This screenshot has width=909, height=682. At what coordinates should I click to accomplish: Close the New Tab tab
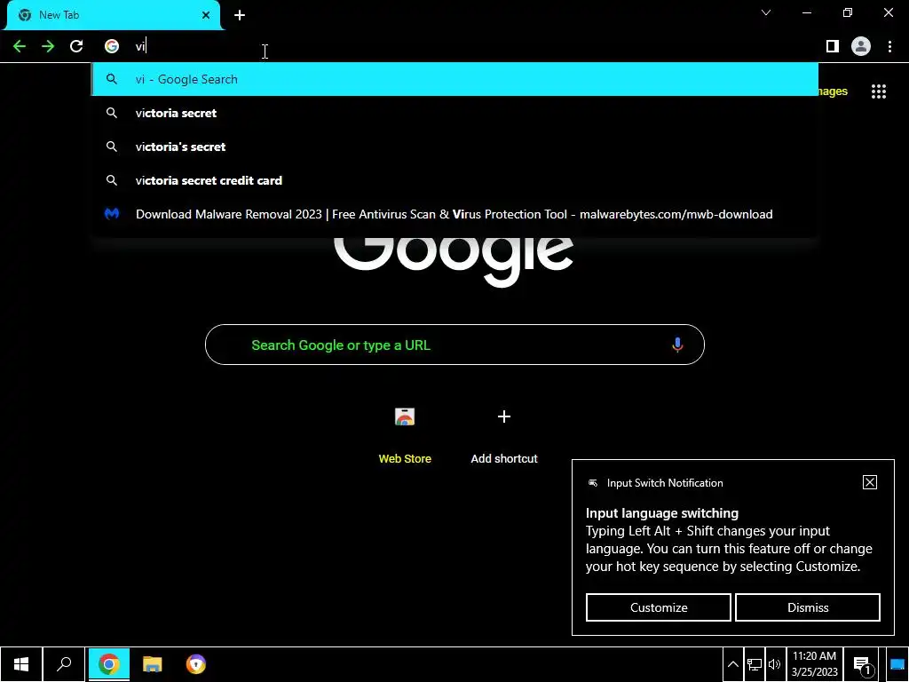[206, 15]
